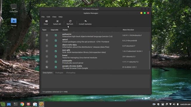Viewport: 191px width, 107px height.
Task: Open Software Manager from the taskbar
Action: click(x=35, y=104)
